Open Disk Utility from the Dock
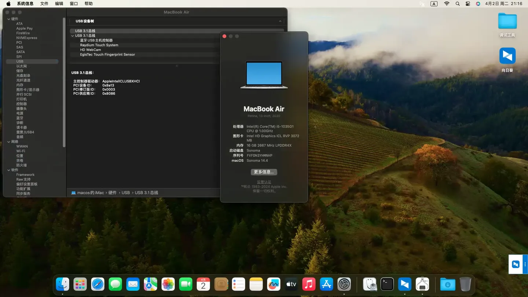Screen dimensions: 528x297 coord(369,284)
